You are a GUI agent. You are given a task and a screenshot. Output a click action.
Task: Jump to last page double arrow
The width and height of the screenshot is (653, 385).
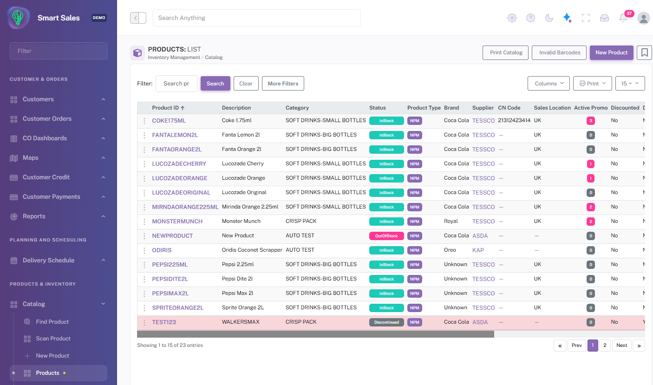pyautogui.click(x=639, y=346)
